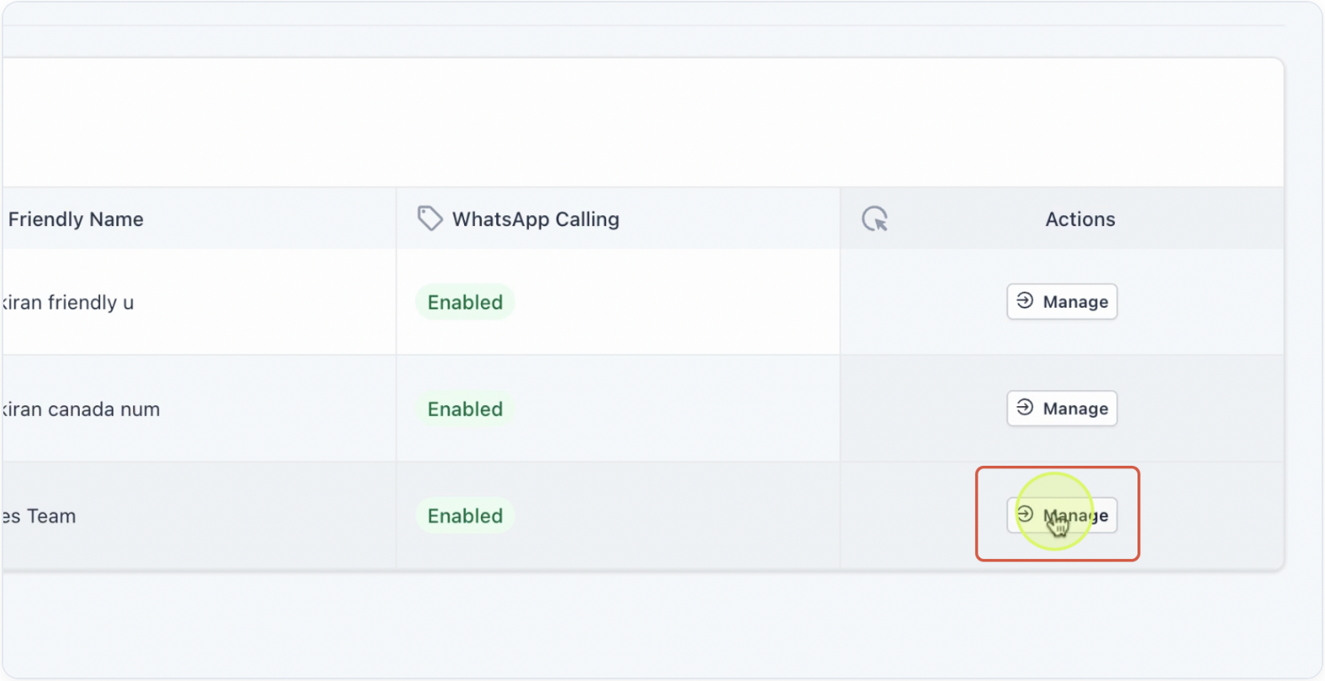Click blank white area above table header
Image resolution: width=1325 pixels, height=681 pixels.
tap(642, 123)
